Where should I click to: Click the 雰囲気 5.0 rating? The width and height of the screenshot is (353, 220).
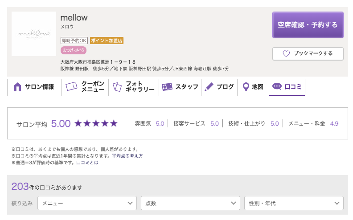(149, 123)
